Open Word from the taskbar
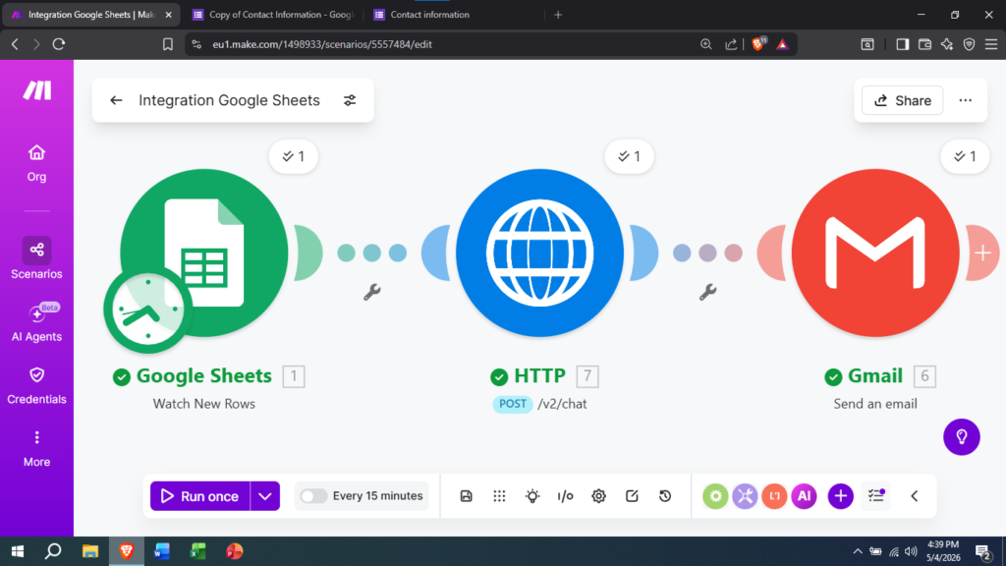1006x566 pixels. coord(162,551)
